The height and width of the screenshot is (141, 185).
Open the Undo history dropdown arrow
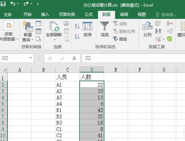(x=18, y=4)
